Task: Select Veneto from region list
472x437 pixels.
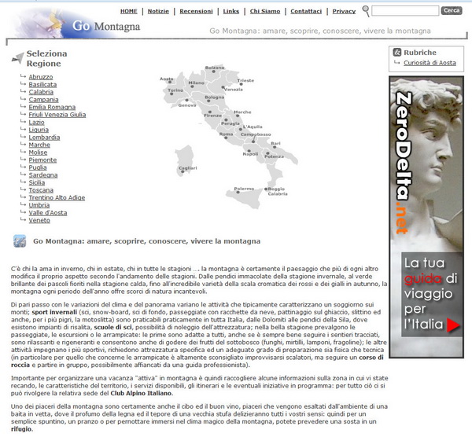Action: coord(39,220)
